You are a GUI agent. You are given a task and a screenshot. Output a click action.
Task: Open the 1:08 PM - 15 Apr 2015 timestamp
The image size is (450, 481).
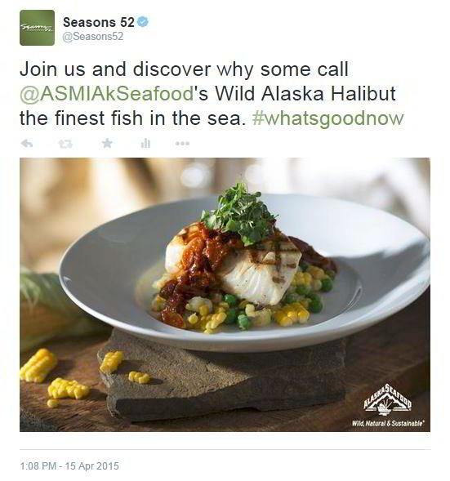pyautogui.click(x=69, y=466)
